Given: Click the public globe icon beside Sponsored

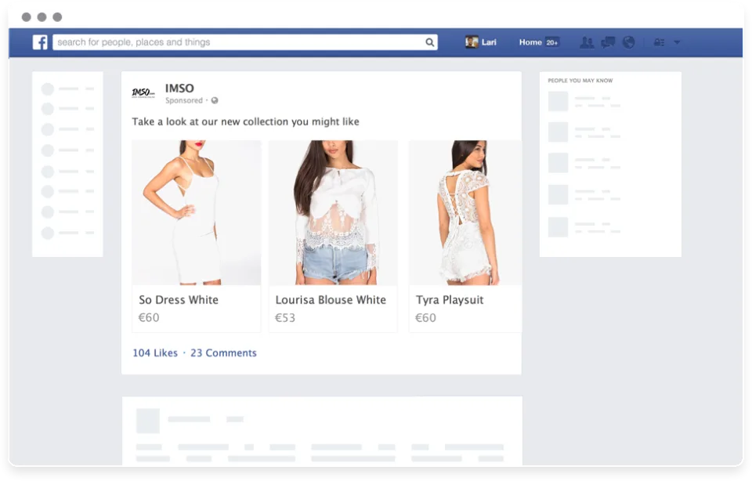Looking at the screenshot, I should [x=215, y=100].
